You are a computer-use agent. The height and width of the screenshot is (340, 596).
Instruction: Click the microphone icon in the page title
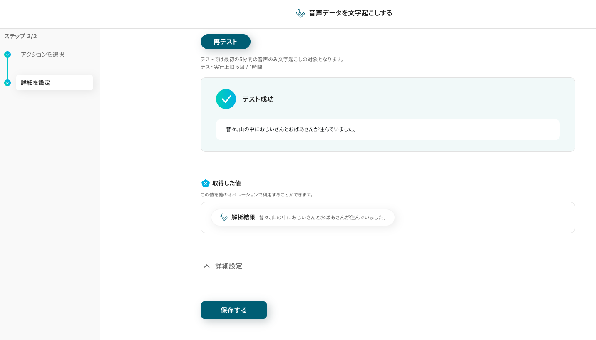click(300, 13)
